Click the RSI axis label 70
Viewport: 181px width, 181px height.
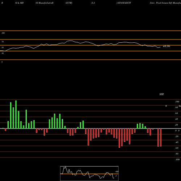3,42
